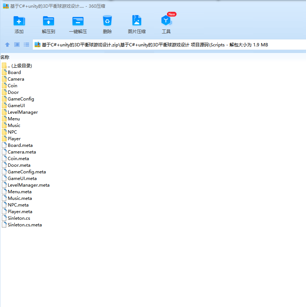
Task: Select the NPC.meta file
Action: pyautogui.click(x=15, y=205)
